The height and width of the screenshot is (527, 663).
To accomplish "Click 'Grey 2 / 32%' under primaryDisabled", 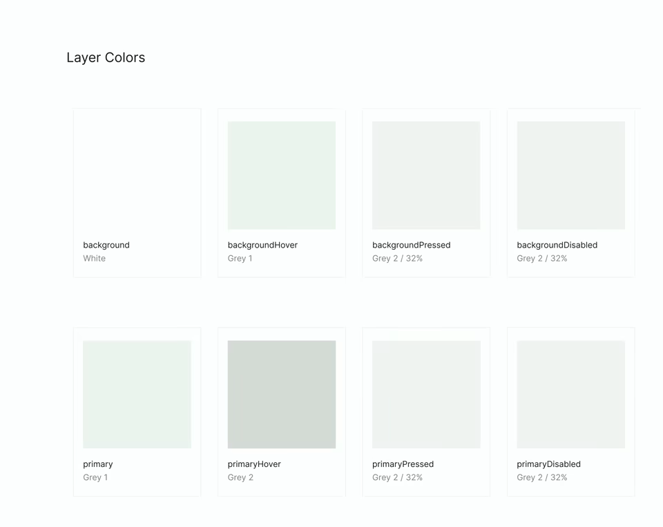I will tap(542, 477).
